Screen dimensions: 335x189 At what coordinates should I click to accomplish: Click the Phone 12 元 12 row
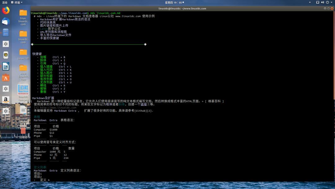(50, 155)
